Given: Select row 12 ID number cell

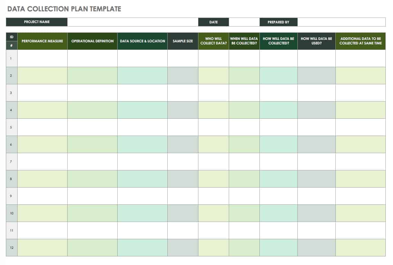Looking at the screenshot, I should click(x=11, y=248).
